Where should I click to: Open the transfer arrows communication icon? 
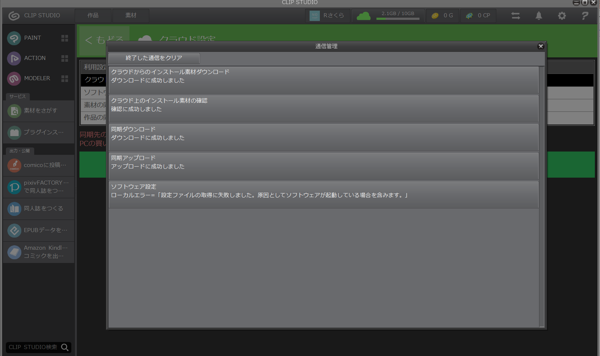coord(515,16)
